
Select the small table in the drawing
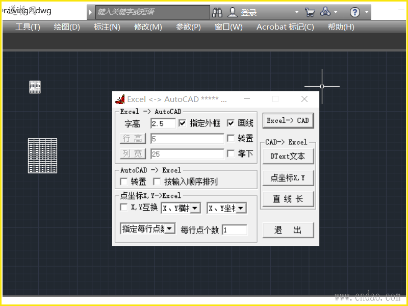[35, 87]
